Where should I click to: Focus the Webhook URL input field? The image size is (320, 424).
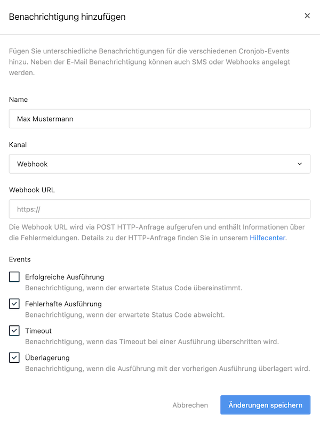pyautogui.click(x=159, y=209)
